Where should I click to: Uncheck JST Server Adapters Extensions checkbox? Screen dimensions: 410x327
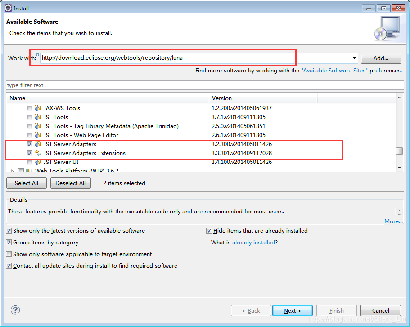pos(29,153)
